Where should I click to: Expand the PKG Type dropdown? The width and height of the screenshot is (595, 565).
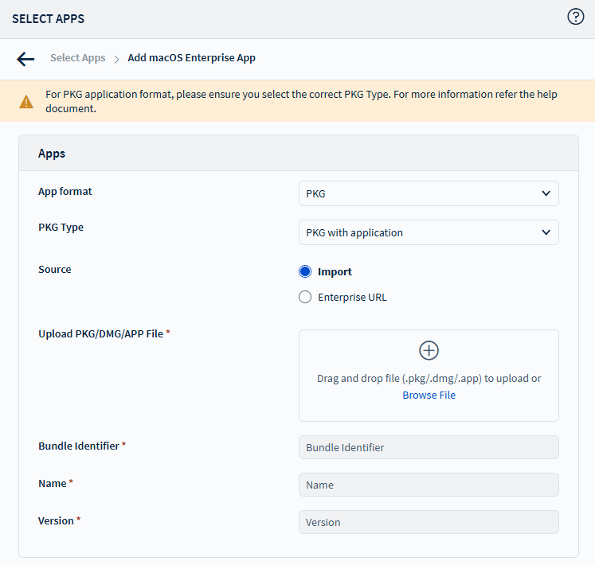(429, 232)
